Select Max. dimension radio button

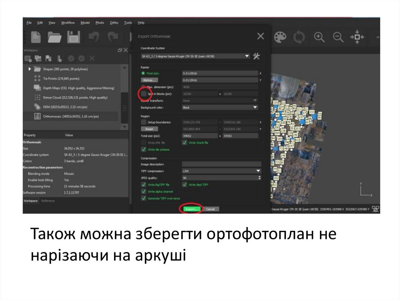[x=143, y=87]
